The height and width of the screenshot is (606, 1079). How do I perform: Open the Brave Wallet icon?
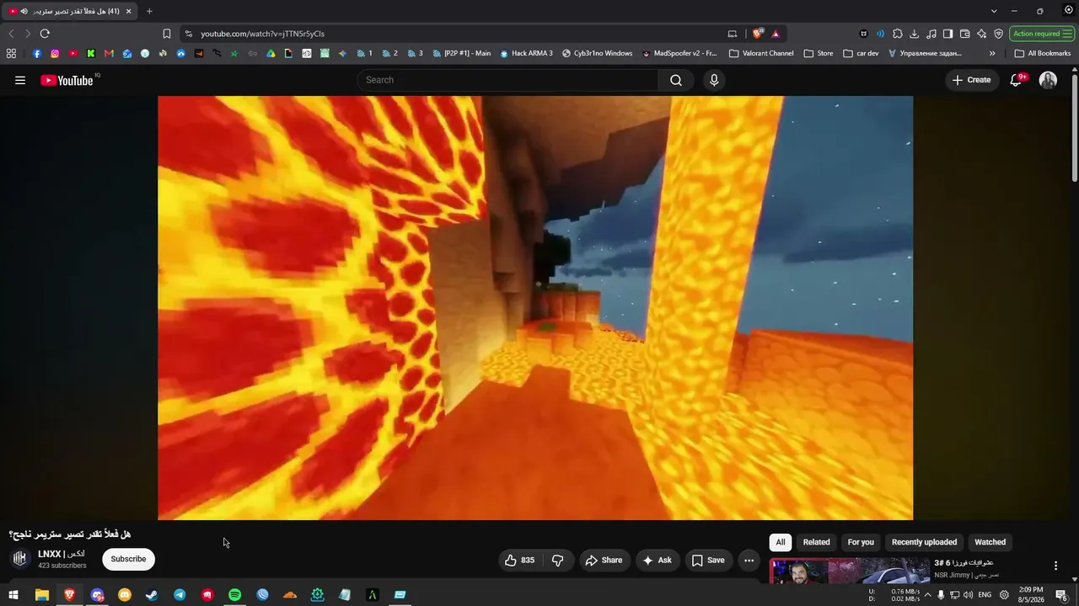coord(965,34)
